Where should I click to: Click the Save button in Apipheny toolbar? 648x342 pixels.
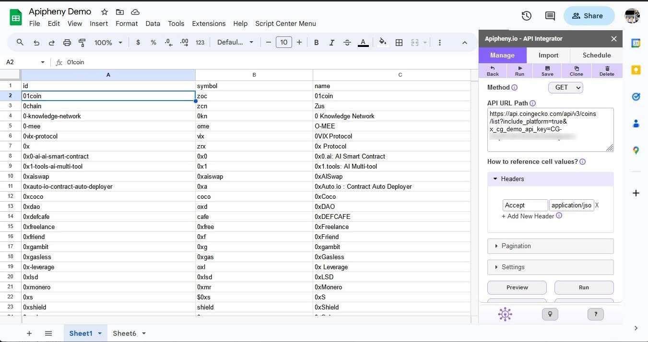pyautogui.click(x=547, y=71)
